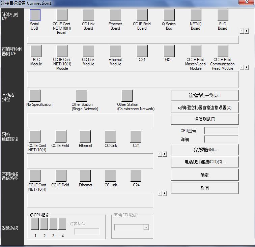Select the No Specification station icon

(x=35, y=96)
